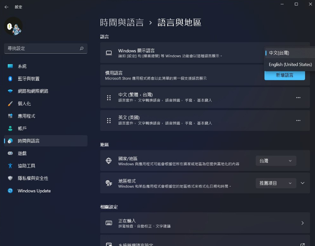The image size is (315, 246).
Task: Click the 個人化 paintbrush icon
Action: pos(10,104)
